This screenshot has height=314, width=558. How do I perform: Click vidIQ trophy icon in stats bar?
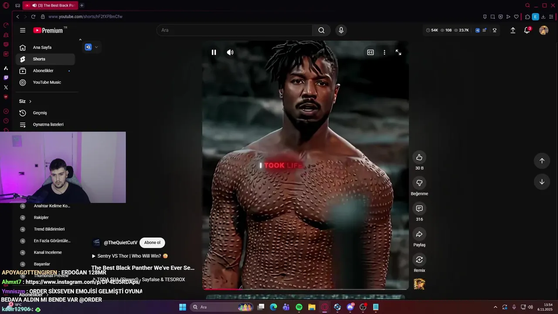(x=495, y=30)
